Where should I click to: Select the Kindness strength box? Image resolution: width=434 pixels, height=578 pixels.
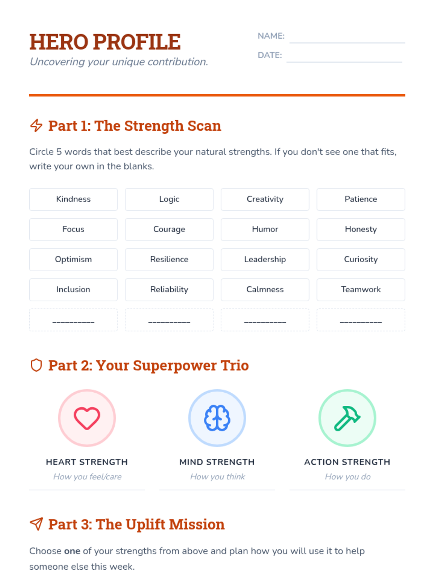[x=73, y=199]
